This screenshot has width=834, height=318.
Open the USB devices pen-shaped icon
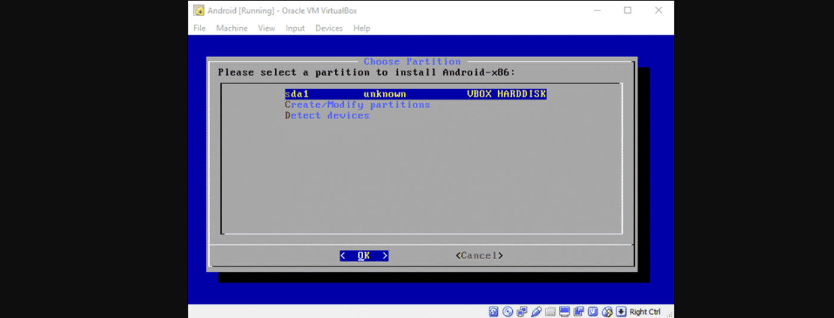point(536,311)
